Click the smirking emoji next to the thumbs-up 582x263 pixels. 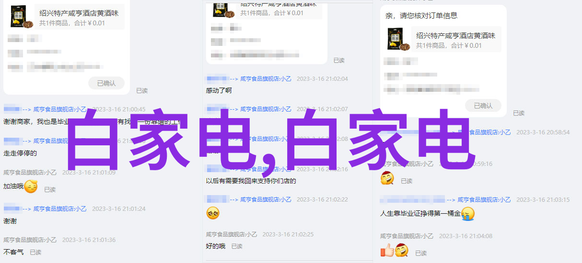[x=401, y=250]
